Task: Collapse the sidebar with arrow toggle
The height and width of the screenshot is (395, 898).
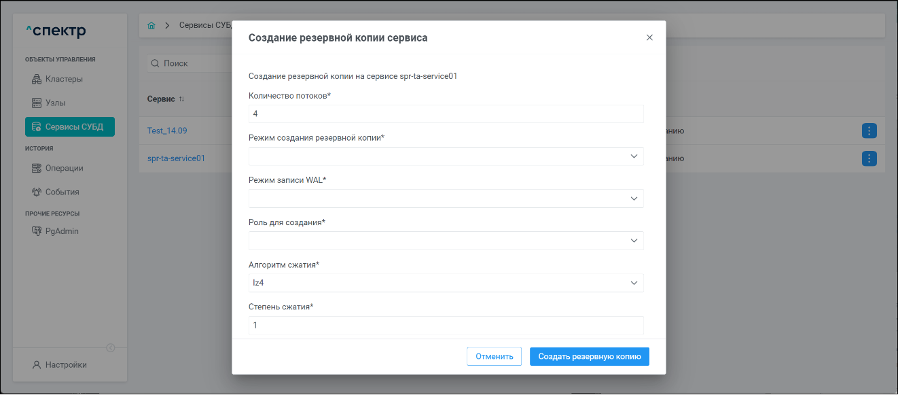Action: (x=111, y=348)
